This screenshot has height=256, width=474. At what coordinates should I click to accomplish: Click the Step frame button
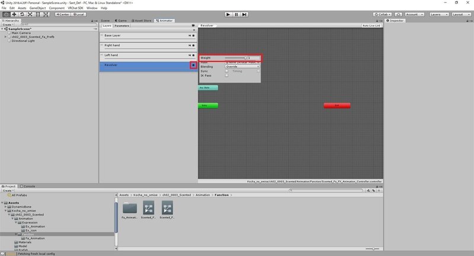(x=244, y=14)
